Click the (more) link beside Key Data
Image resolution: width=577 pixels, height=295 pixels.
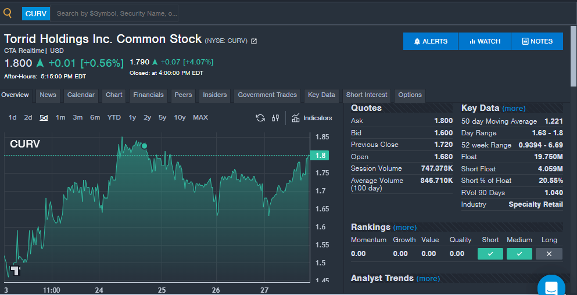coord(514,109)
